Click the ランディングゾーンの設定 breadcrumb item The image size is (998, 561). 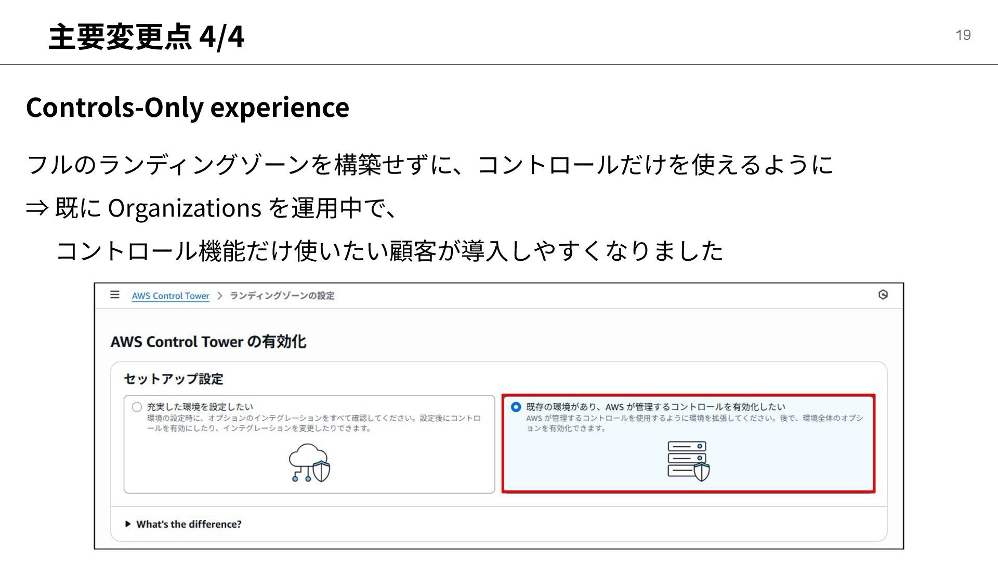coord(282,296)
